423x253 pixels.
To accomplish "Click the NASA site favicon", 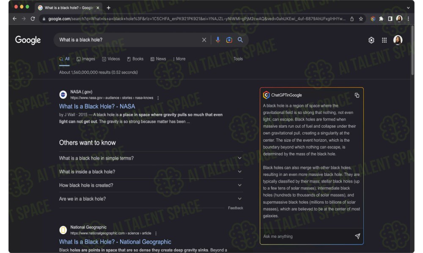I will (63, 94).
